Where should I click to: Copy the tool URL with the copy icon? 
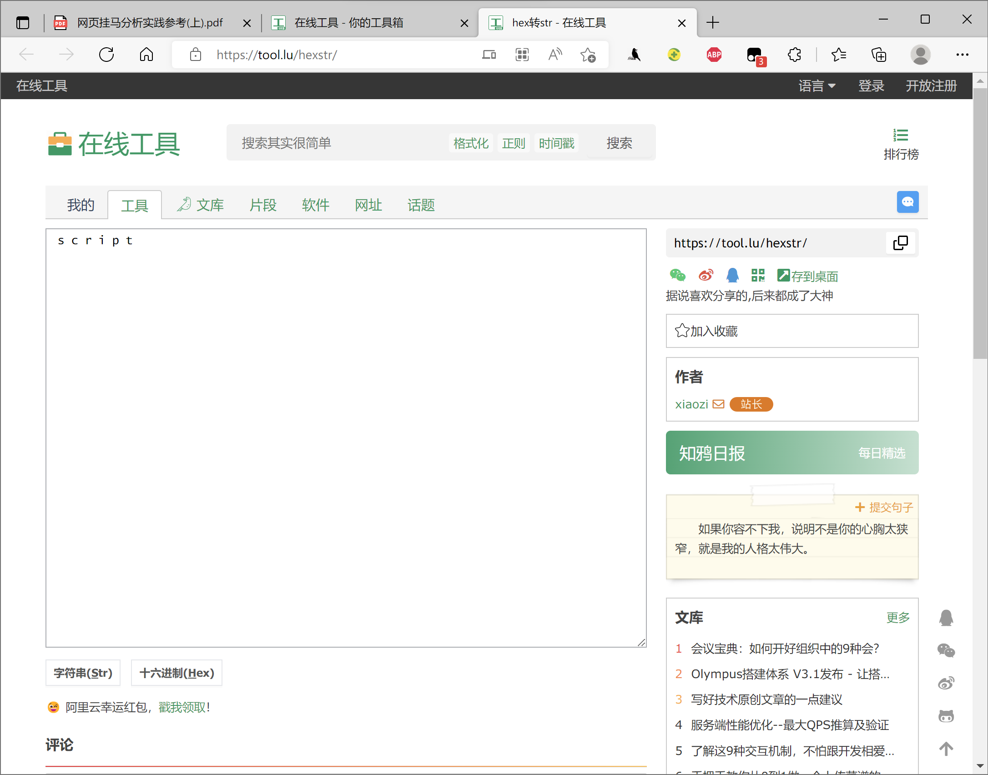pos(900,243)
